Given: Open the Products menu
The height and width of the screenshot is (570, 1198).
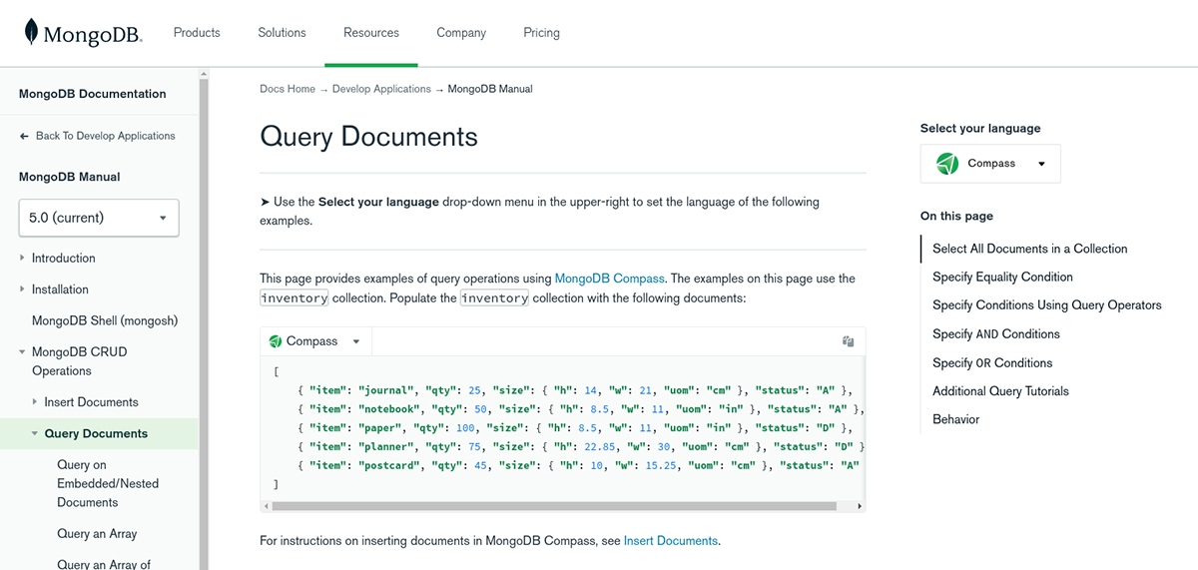Looking at the screenshot, I should (197, 33).
